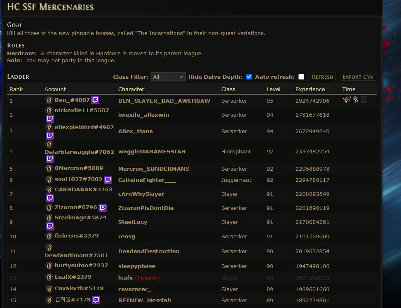This screenshot has height=308, width=401.
Task: Open character ZizaranPlsDontDie
Action: 146,208
